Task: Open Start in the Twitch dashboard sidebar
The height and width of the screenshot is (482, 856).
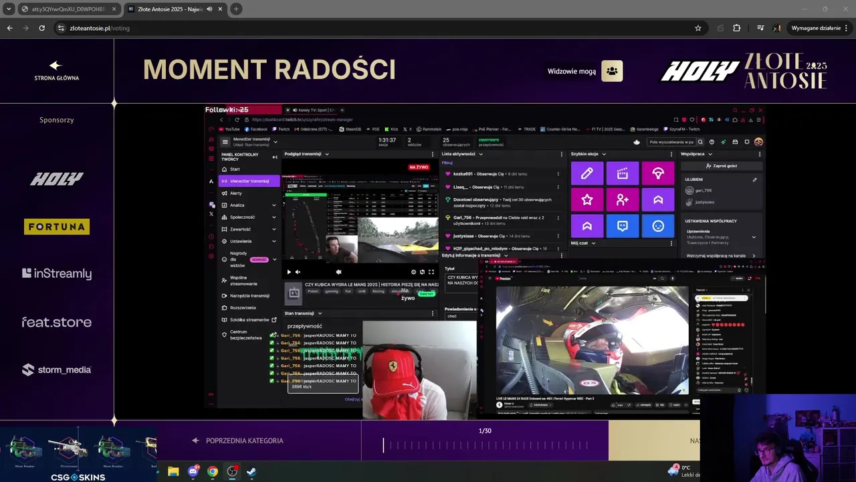Action: pos(235,169)
